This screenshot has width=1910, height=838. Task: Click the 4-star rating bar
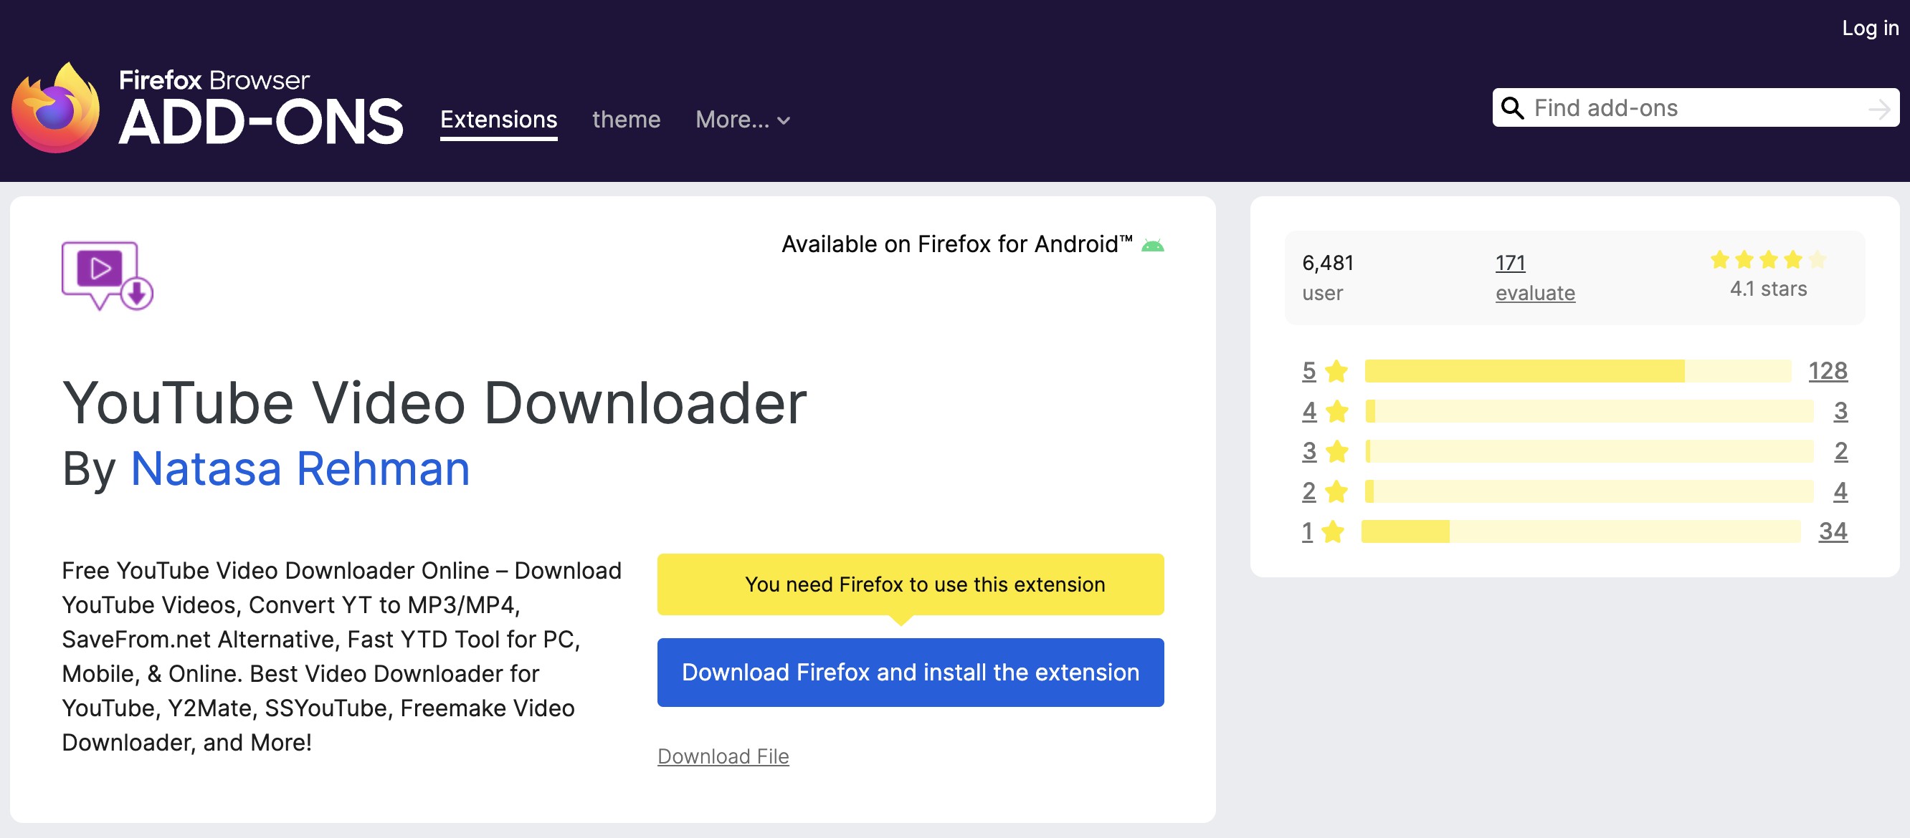point(1589,410)
